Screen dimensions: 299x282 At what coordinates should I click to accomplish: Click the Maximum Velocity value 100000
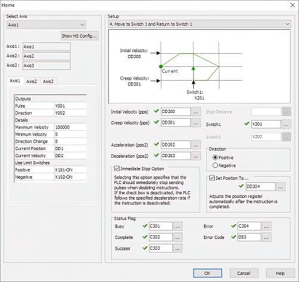pyautogui.click(x=71, y=127)
